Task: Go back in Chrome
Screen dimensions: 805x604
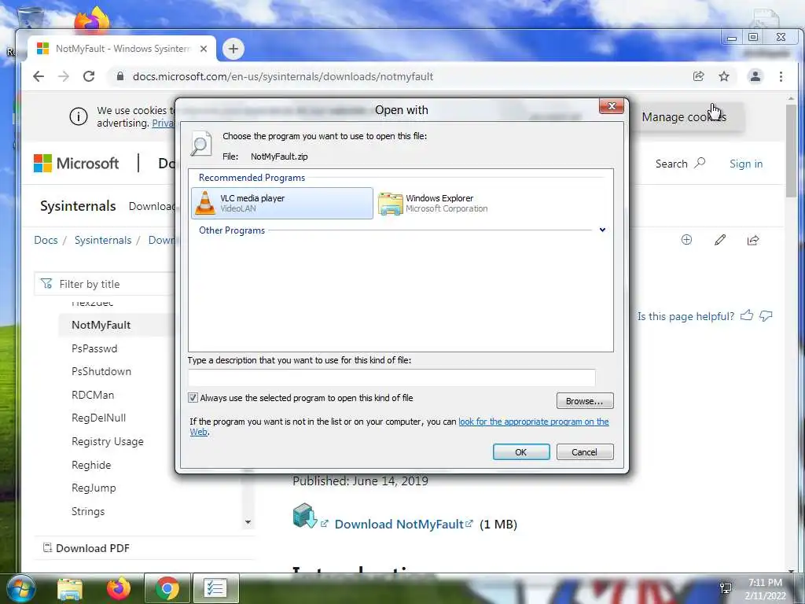Action: click(39, 76)
